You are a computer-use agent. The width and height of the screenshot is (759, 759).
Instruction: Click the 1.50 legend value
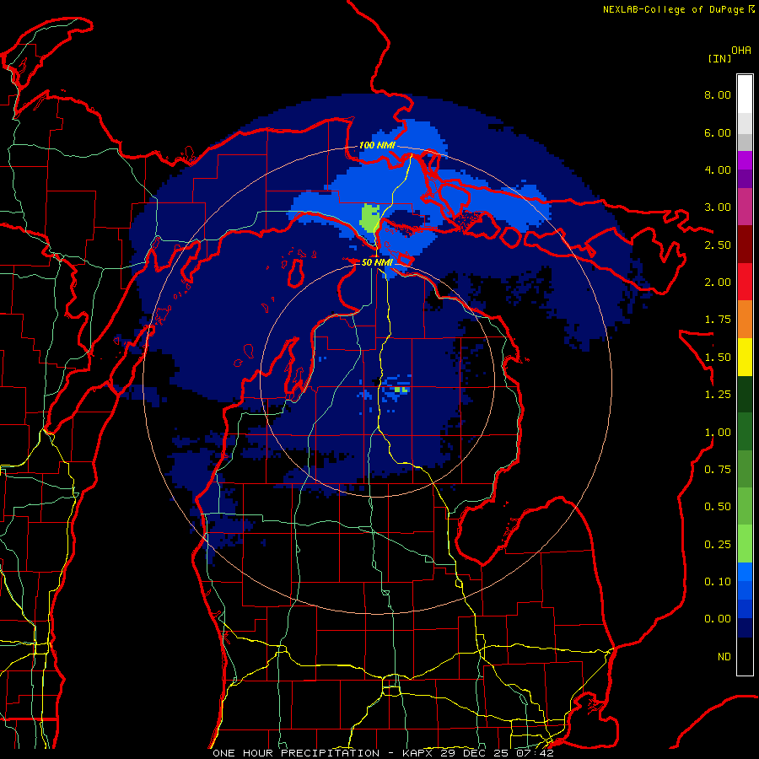point(718,358)
